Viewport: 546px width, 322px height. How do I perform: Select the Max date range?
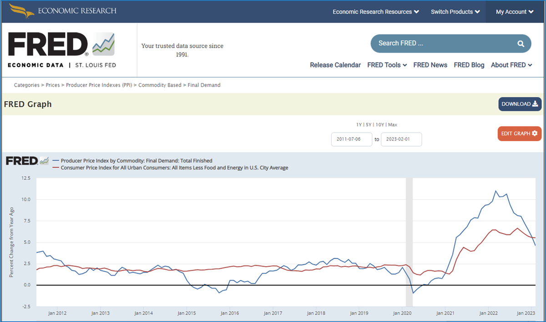pyautogui.click(x=393, y=125)
